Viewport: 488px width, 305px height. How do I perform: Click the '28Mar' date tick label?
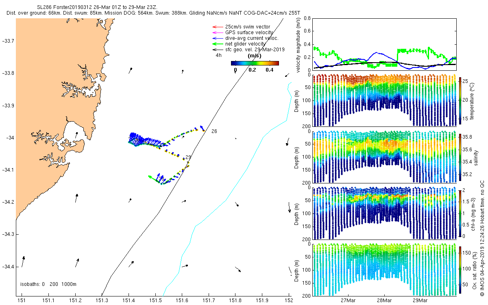click(x=384, y=301)
